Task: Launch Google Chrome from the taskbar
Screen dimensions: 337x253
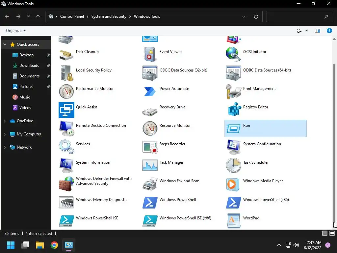Action: tap(54, 245)
